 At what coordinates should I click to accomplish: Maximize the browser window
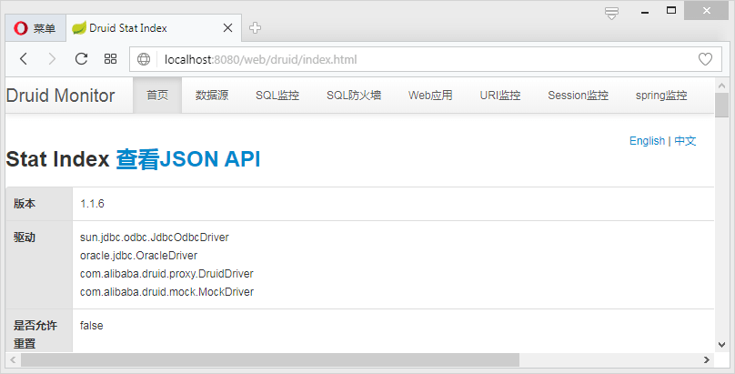(x=671, y=10)
